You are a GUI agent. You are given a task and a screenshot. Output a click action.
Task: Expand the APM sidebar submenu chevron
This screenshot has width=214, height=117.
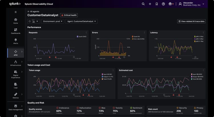(22, 51)
